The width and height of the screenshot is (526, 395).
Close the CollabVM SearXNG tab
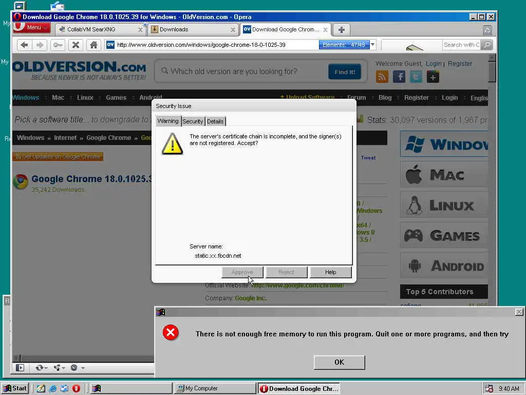point(140,29)
